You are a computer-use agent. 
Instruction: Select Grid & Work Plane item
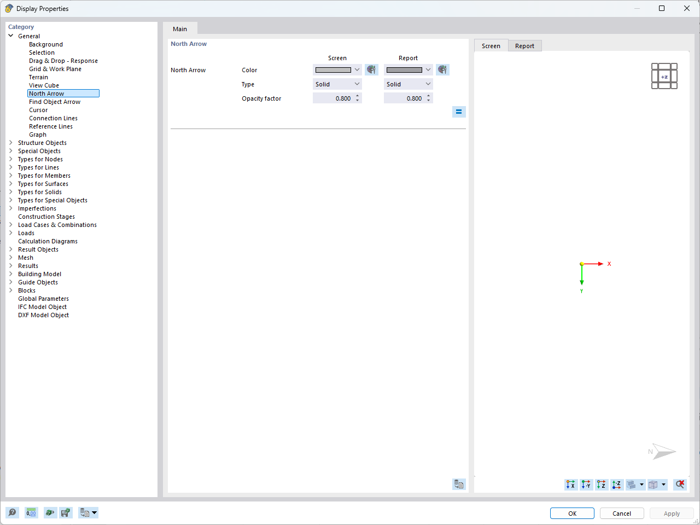coord(55,69)
